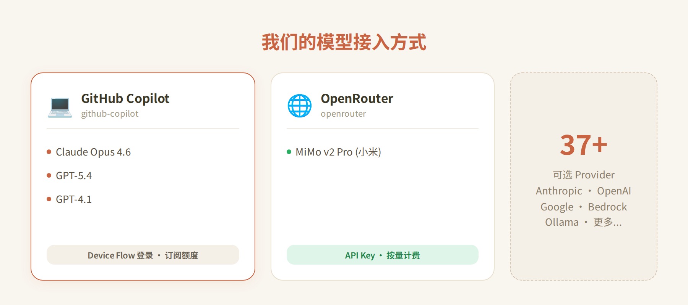
Task: Select the red bullet next to GPT-4.1
Action: click(x=49, y=199)
